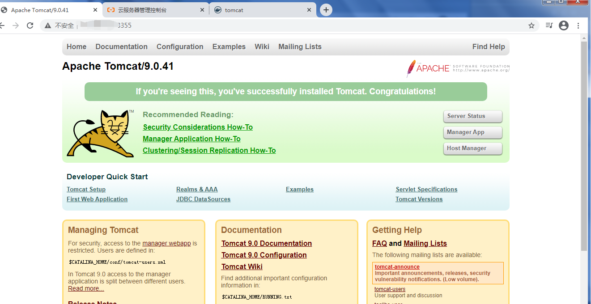Open Documentation in the top nav bar

121,46
